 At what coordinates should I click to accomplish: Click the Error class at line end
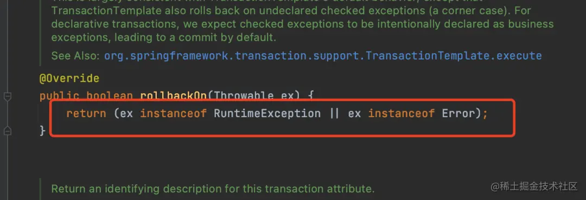pyautogui.click(x=458, y=113)
